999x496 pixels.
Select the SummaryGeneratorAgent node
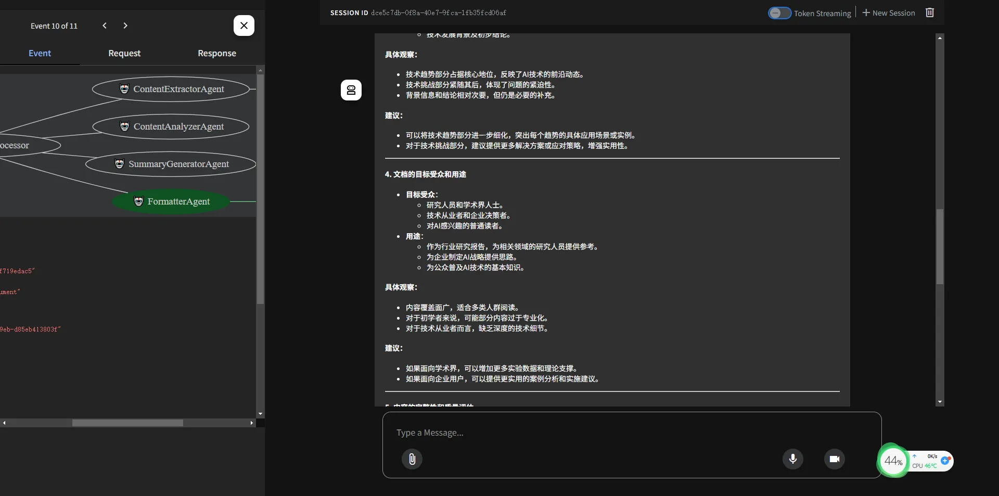coord(171,164)
